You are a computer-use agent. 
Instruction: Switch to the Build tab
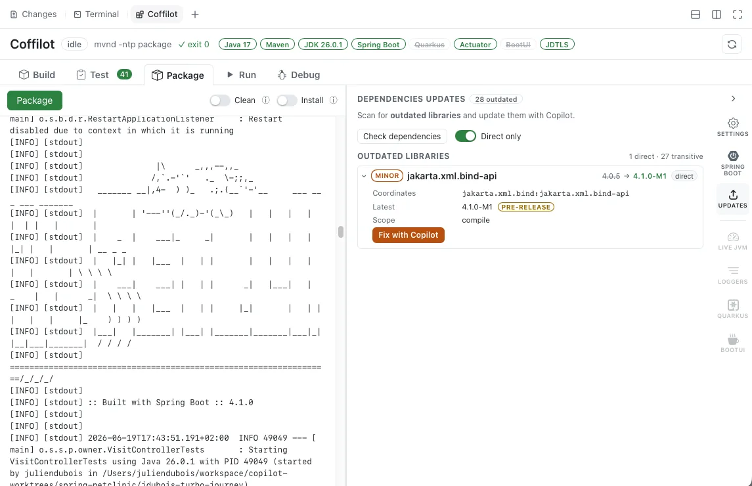click(37, 75)
